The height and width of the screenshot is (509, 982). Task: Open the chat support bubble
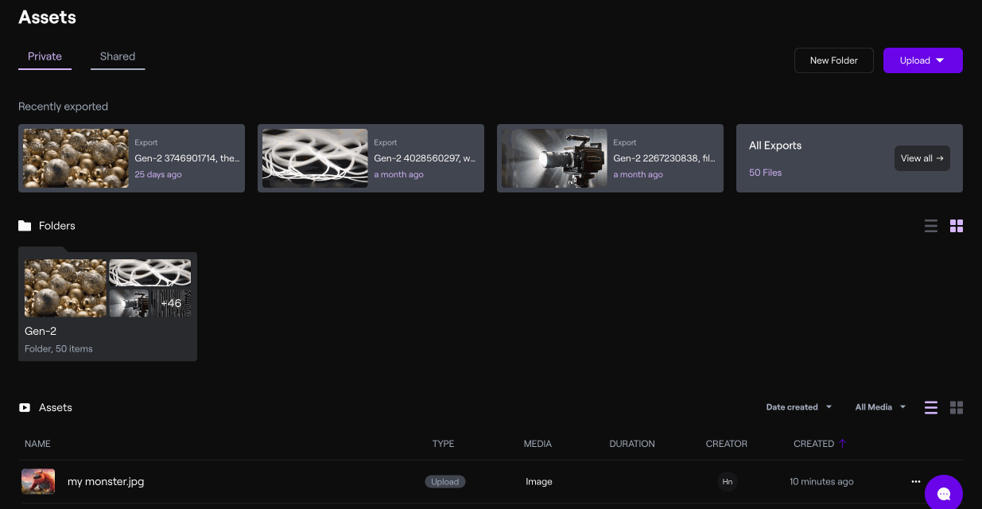point(944,494)
